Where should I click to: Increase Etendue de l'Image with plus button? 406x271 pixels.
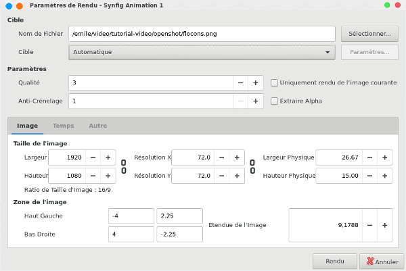click(x=384, y=225)
